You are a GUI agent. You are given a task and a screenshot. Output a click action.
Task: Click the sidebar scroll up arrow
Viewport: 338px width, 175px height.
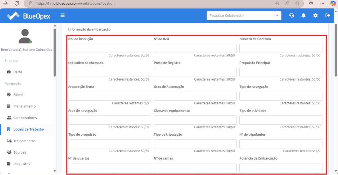55,25
